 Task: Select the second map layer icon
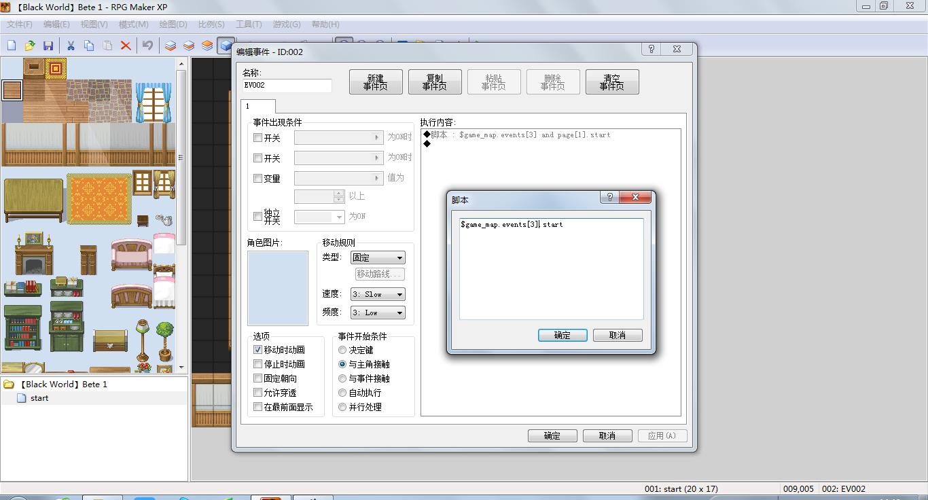click(189, 46)
